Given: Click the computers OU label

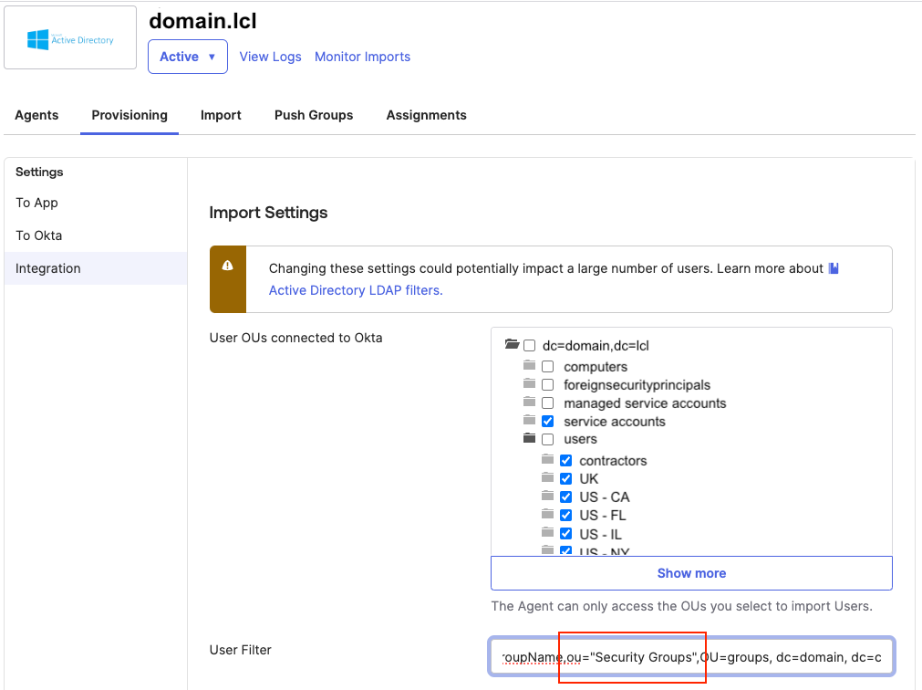Looking at the screenshot, I should tap(596, 367).
